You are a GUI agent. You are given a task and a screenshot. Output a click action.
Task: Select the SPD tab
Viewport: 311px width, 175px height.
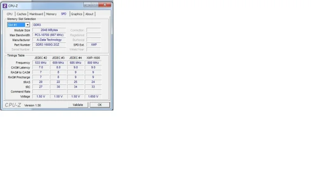click(64, 14)
